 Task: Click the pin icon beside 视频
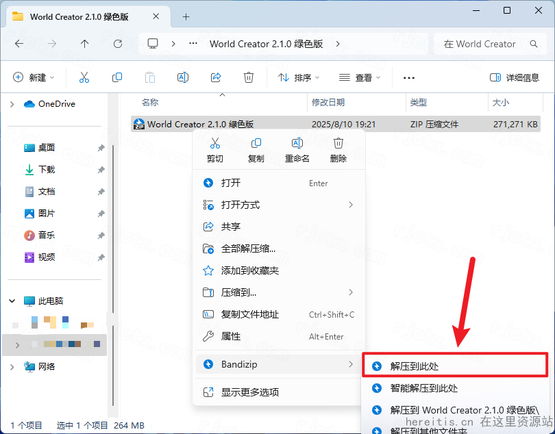(x=101, y=257)
